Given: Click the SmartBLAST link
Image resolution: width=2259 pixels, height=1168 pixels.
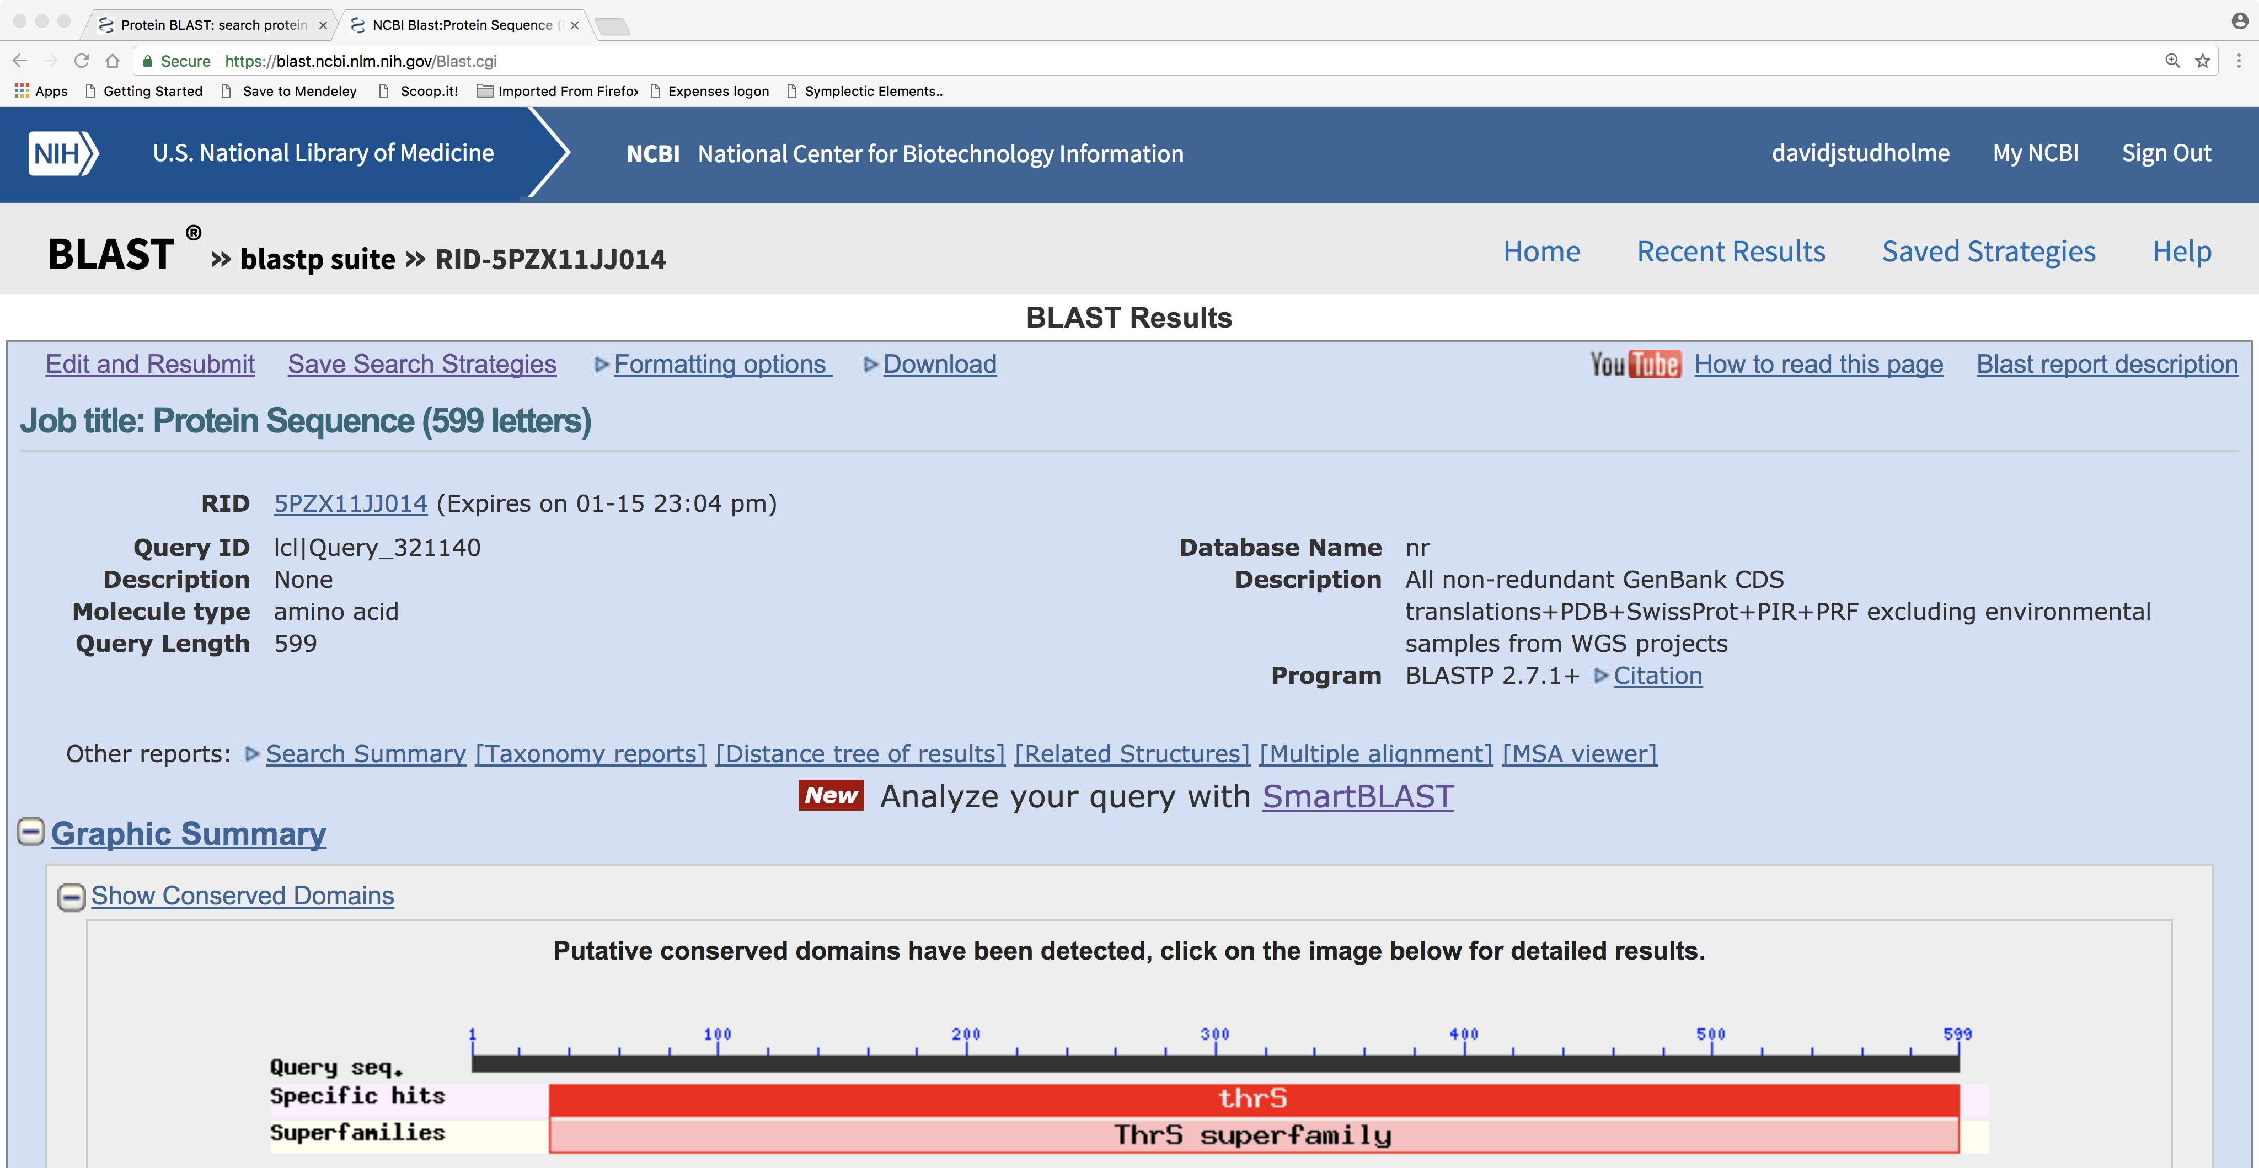Looking at the screenshot, I should [1357, 796].
